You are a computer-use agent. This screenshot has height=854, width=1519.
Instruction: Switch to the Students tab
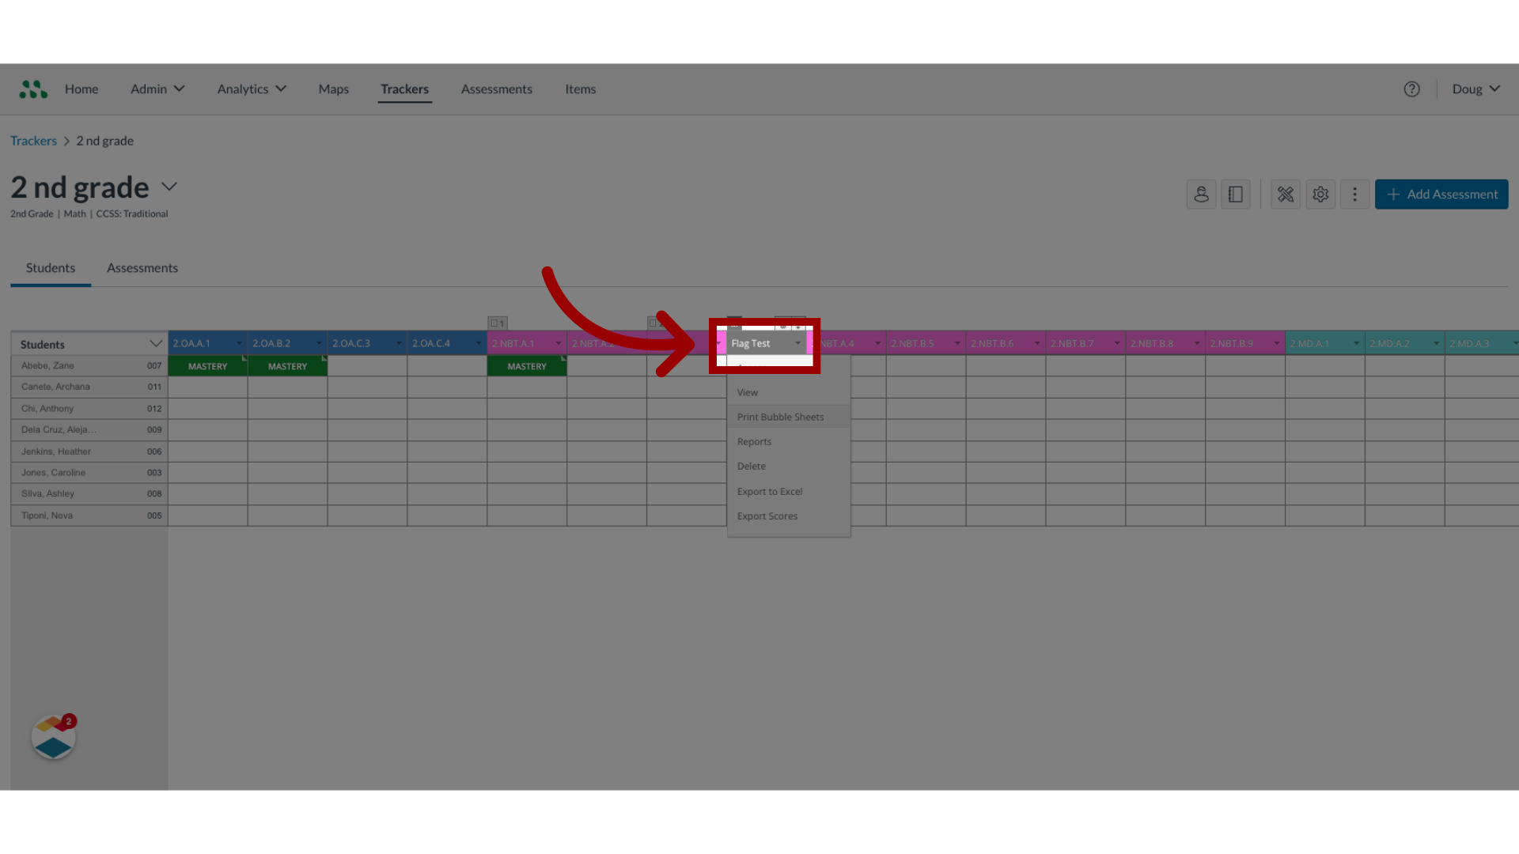(49, 267)
